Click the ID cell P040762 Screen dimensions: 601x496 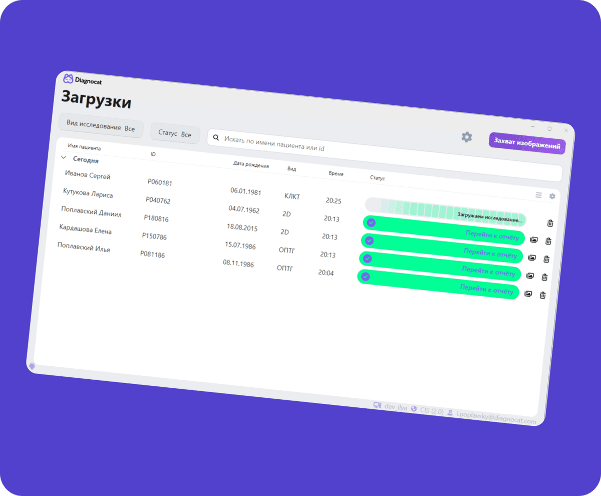pyautogui.click(x=158, y=200)
